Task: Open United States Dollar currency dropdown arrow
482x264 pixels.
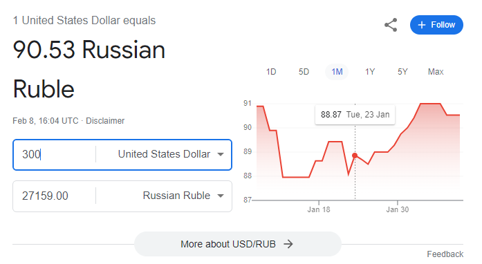Action: click(221, 154)
